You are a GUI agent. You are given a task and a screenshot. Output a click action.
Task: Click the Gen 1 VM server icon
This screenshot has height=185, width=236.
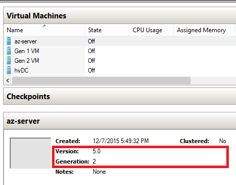(9, 51)
